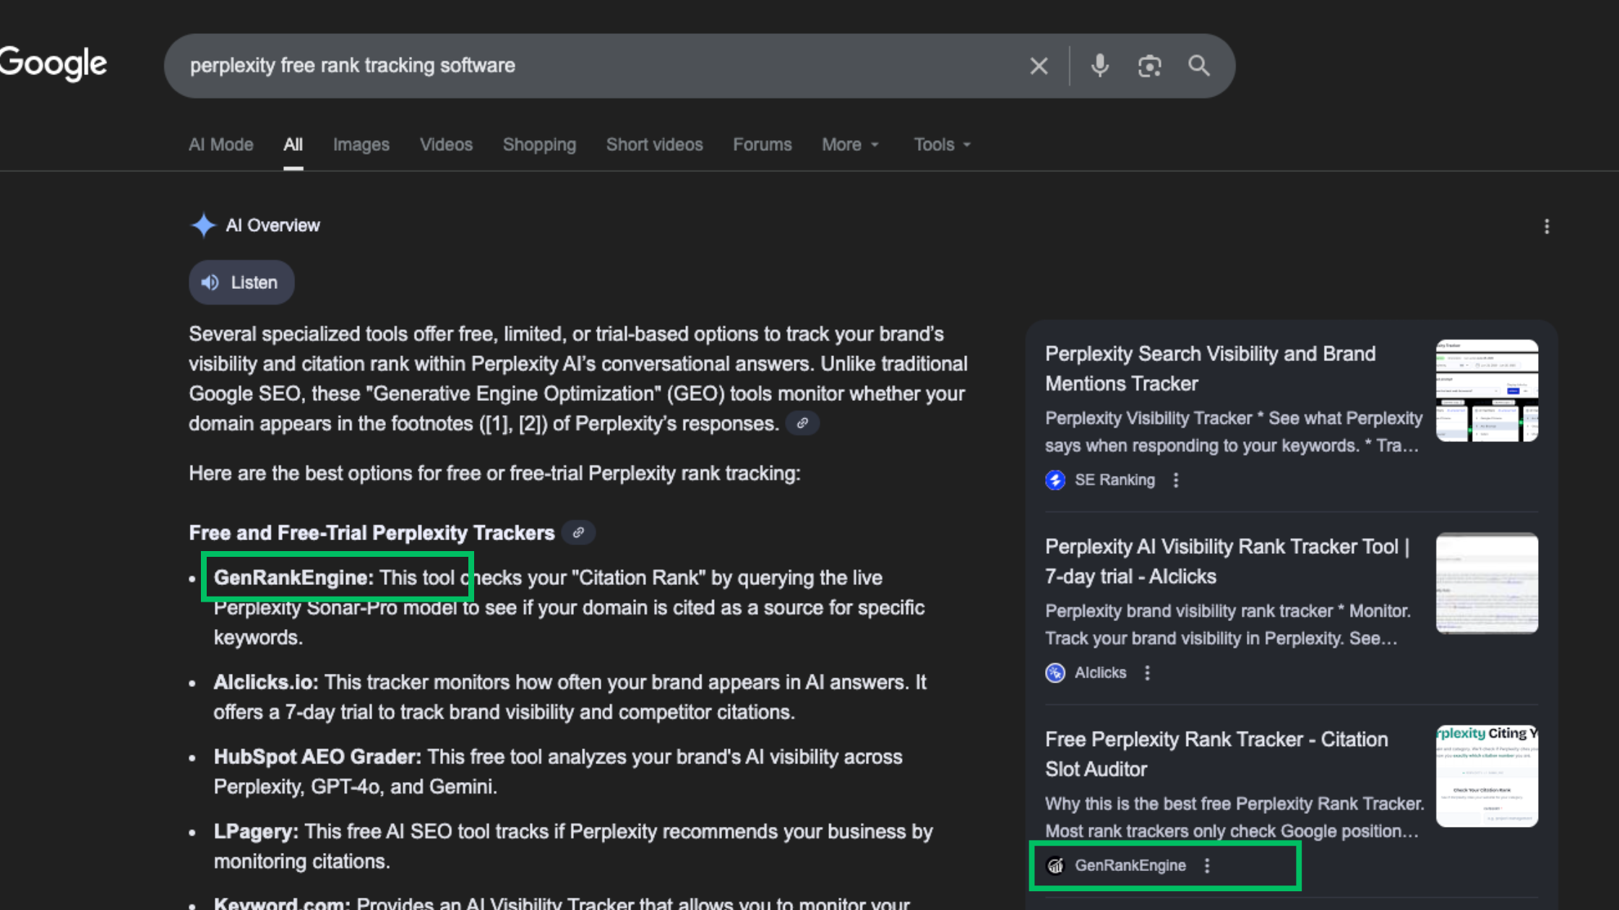
Task: Start a voice search with the microphone icon
Action: (x=1099, y=66)
